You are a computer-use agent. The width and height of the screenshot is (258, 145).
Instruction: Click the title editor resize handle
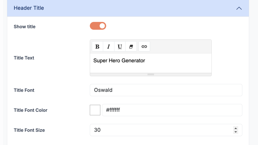click(x=151, y=74)
